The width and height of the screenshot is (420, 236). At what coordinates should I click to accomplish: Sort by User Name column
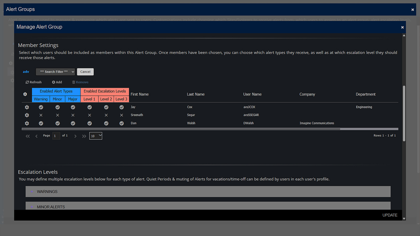point(252,94)
